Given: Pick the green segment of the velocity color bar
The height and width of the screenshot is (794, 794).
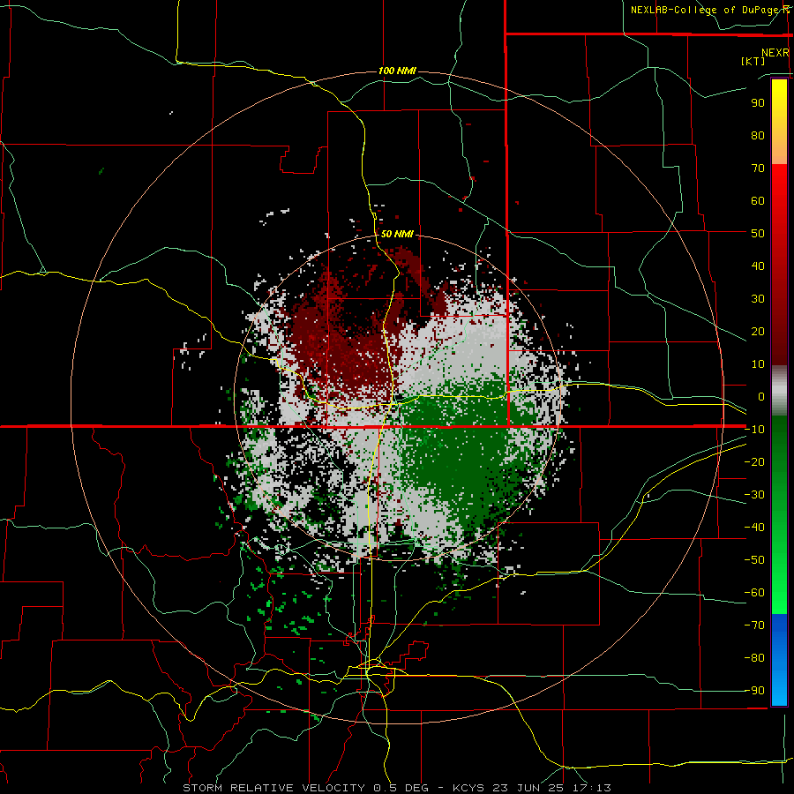Looking at the screenshot, I should (x=779, y=515).
